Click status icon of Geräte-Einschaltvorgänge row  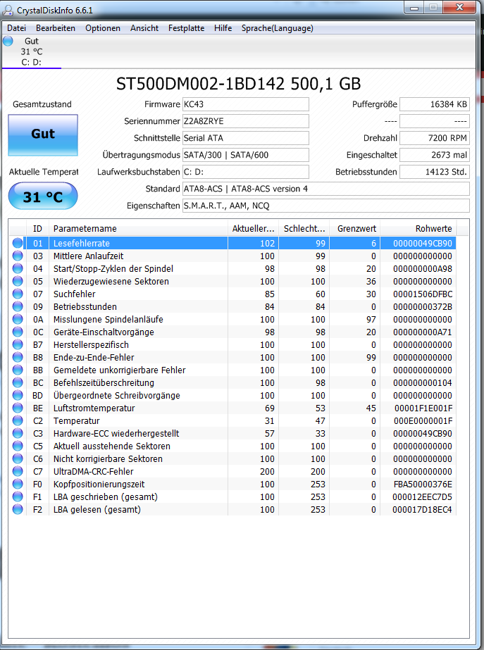coord(18,332)
